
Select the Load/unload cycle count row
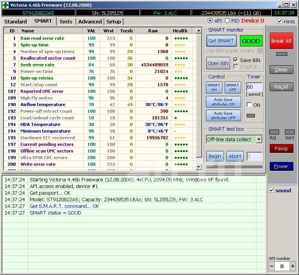tap(100, 118)
